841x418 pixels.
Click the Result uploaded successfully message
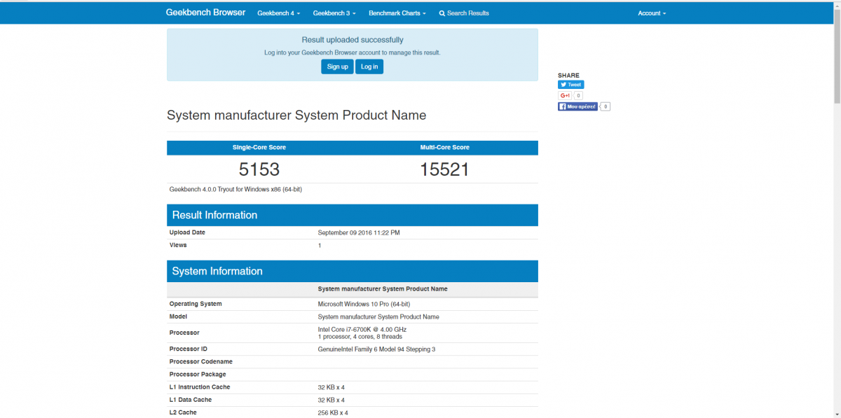click(353, 40)
